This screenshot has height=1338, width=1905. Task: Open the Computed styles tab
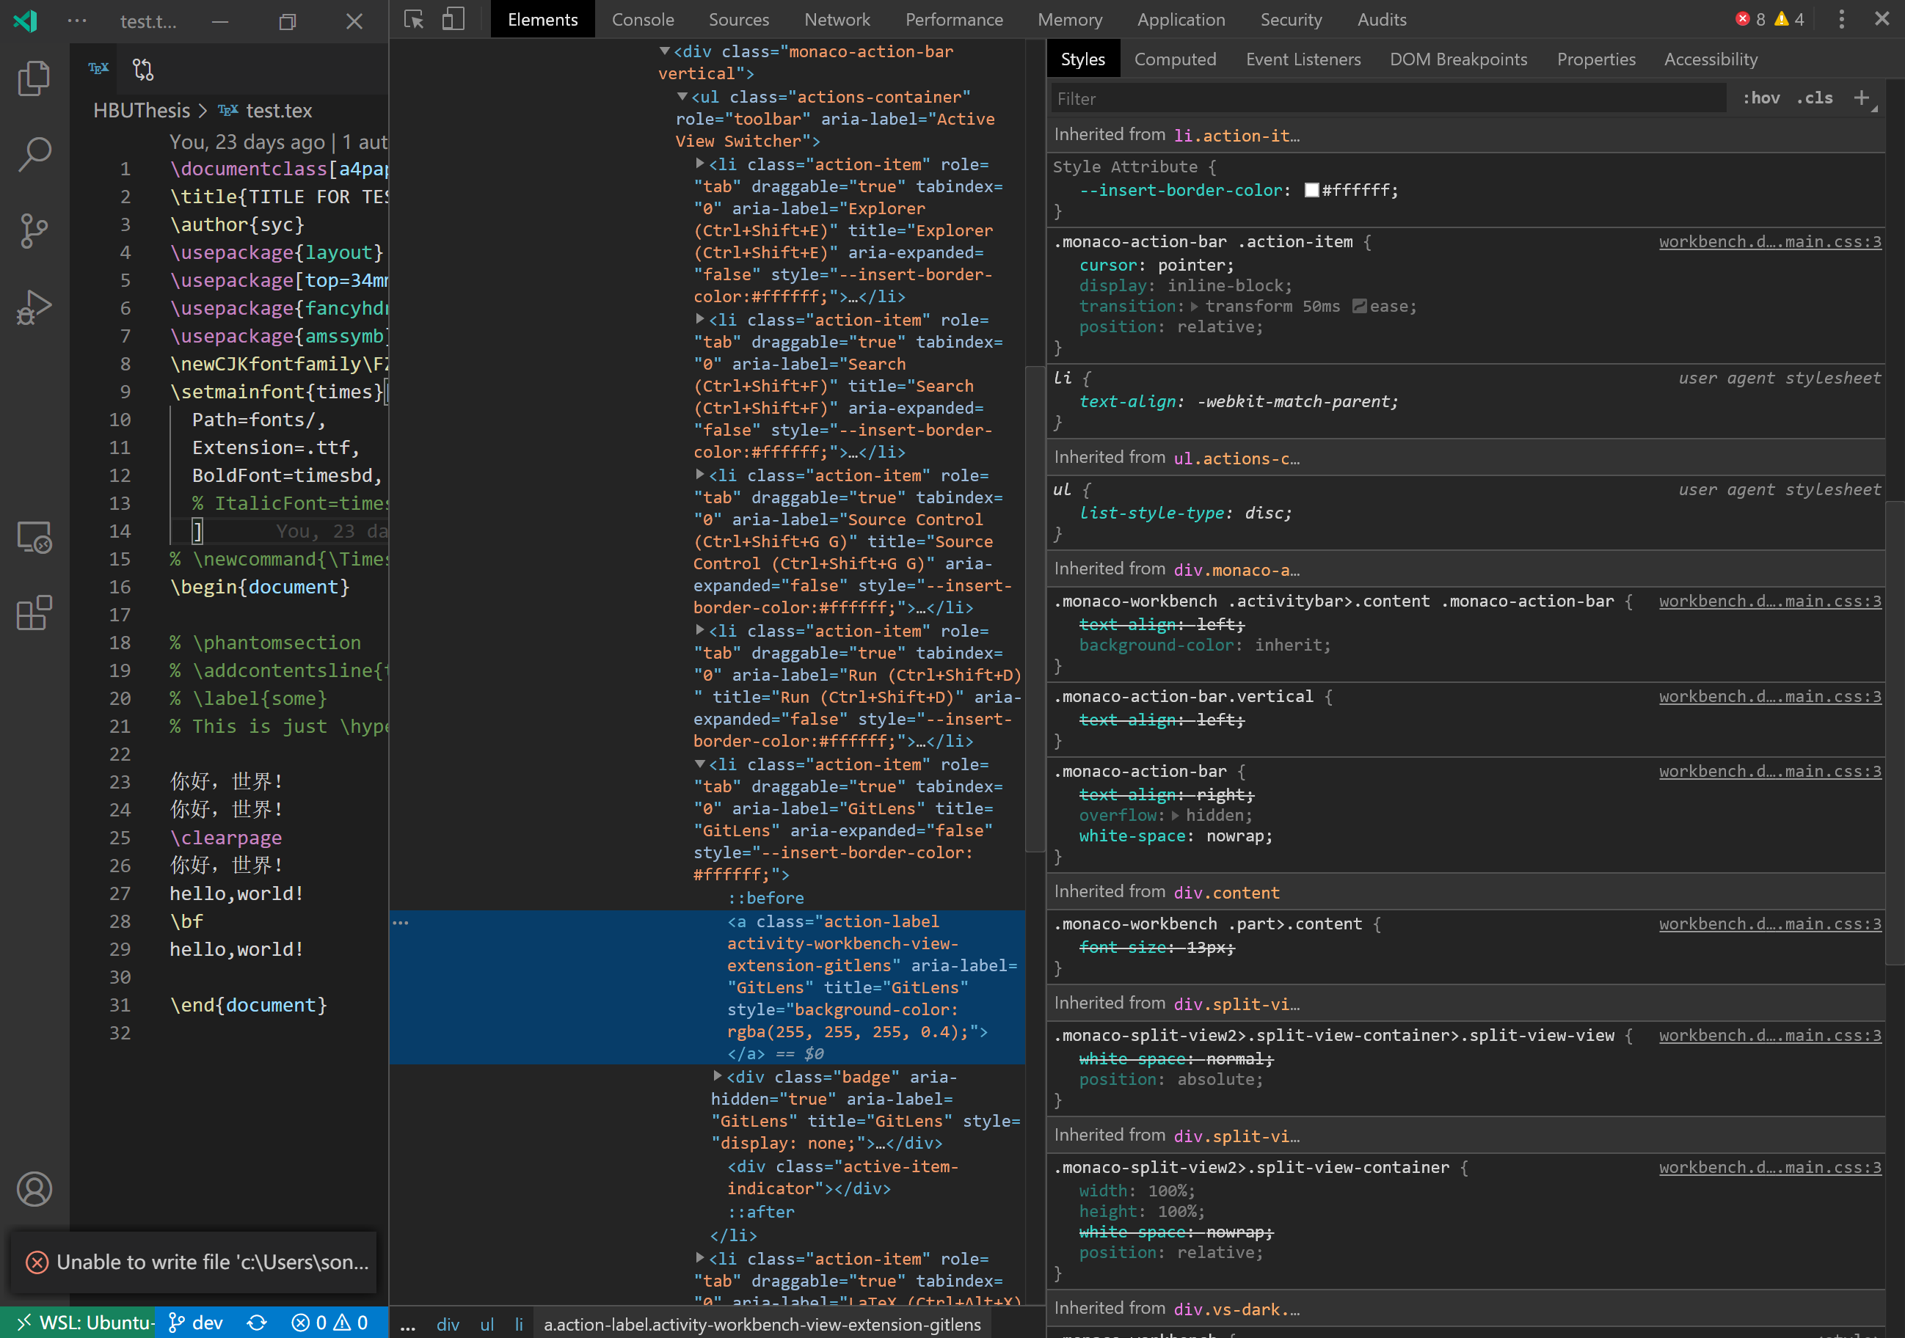1176,59
